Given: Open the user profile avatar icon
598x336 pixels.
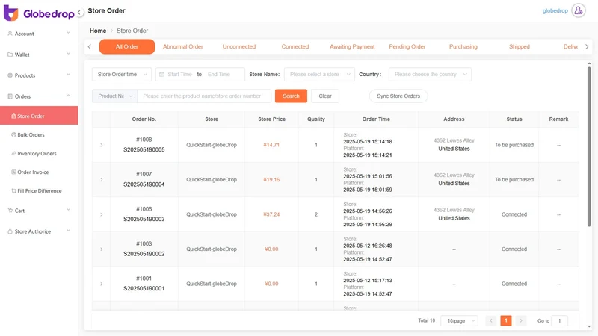Looking at the screenshot, I should point(579,10).
